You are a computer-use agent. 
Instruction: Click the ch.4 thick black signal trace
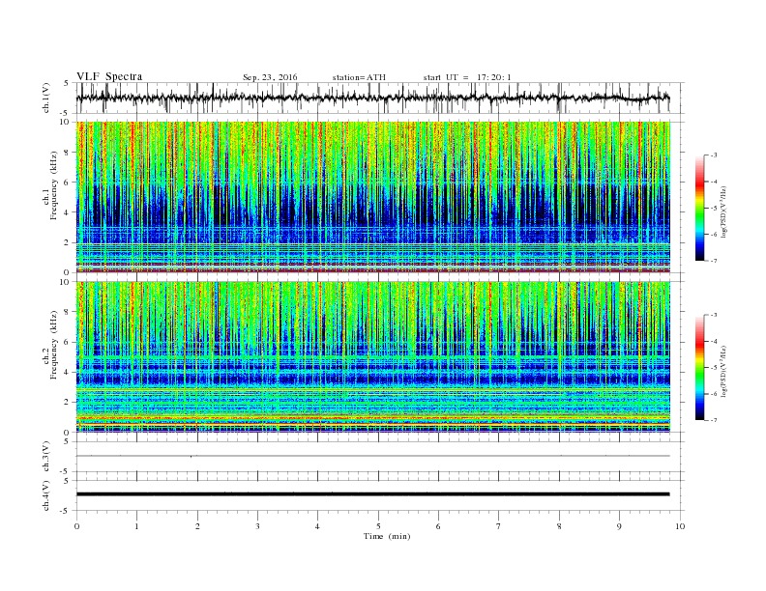[x=373, y=494]
